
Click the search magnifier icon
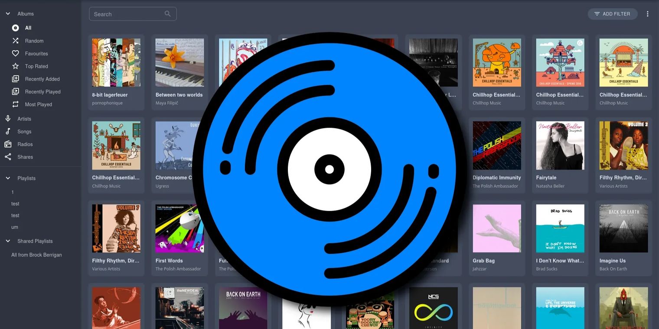(x=168, y=14)
